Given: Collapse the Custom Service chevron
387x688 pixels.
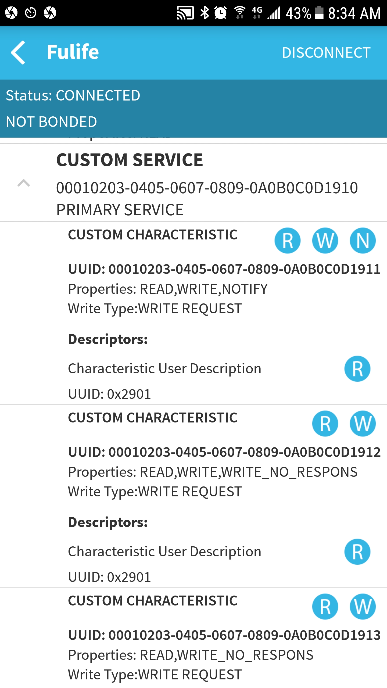Looking at the screenshot, I should tap(24, 183).
